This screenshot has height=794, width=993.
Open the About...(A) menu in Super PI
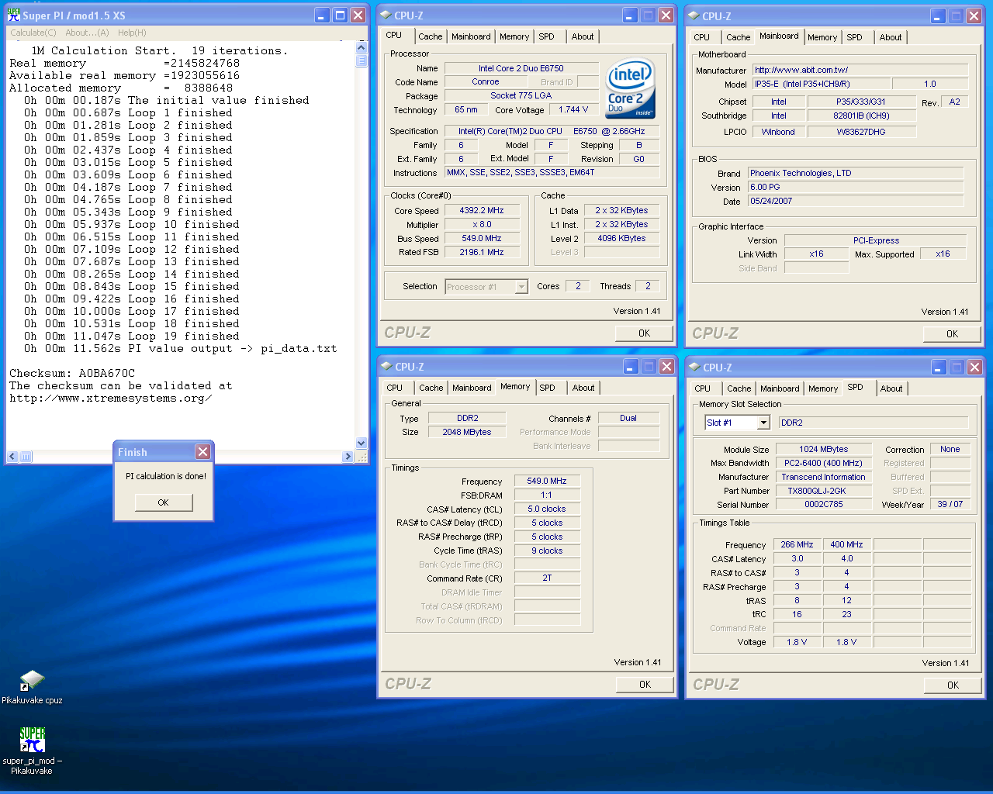(x=87, y=33)
